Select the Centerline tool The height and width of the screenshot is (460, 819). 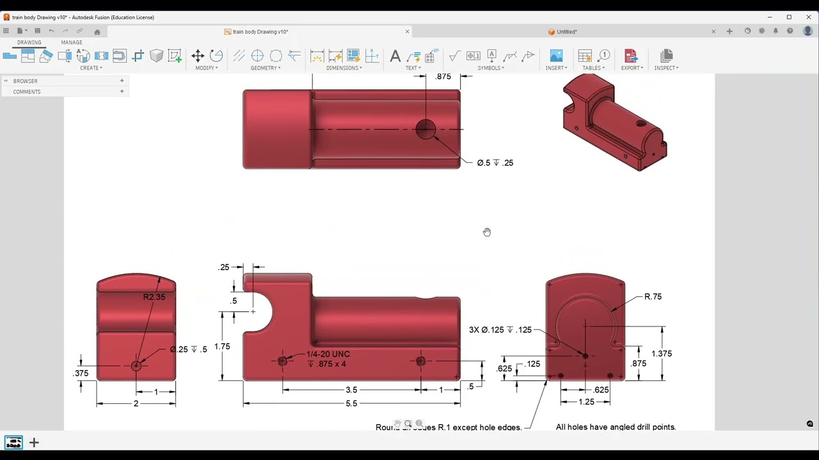[239, 56]
